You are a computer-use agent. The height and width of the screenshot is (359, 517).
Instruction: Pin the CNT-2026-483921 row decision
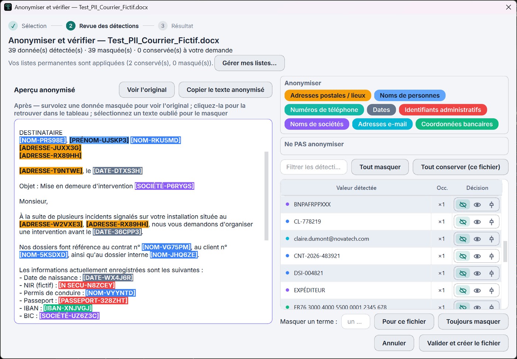[x=492, y=256]
